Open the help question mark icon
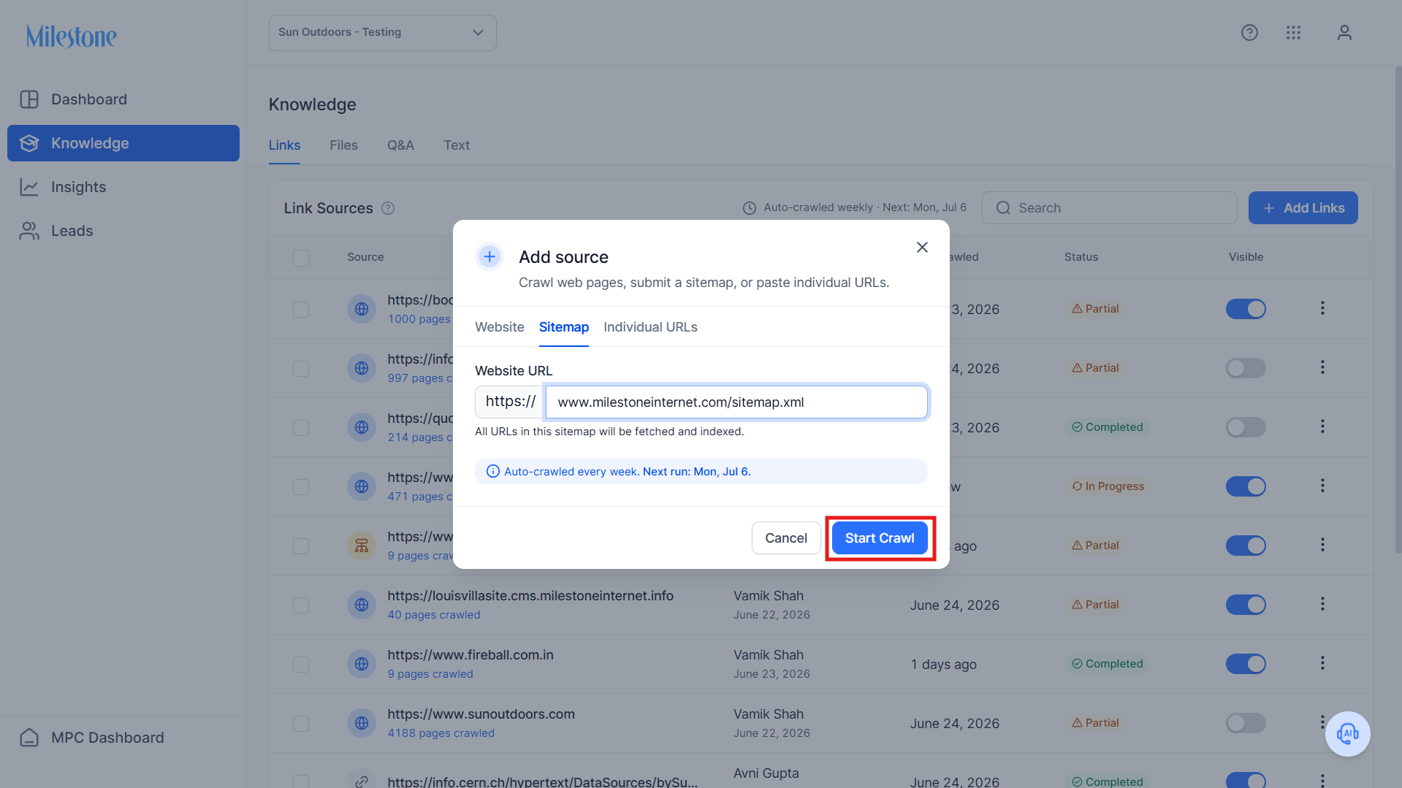 tap(1249, 33)
